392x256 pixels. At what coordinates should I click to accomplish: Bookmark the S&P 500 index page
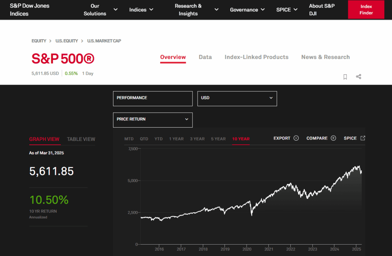345,77
